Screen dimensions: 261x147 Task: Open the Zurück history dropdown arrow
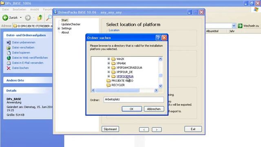pyautogui.click(x=21, y=18)
